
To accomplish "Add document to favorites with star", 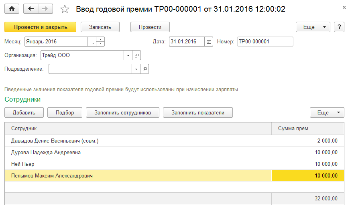I will (x=64, y=9).
